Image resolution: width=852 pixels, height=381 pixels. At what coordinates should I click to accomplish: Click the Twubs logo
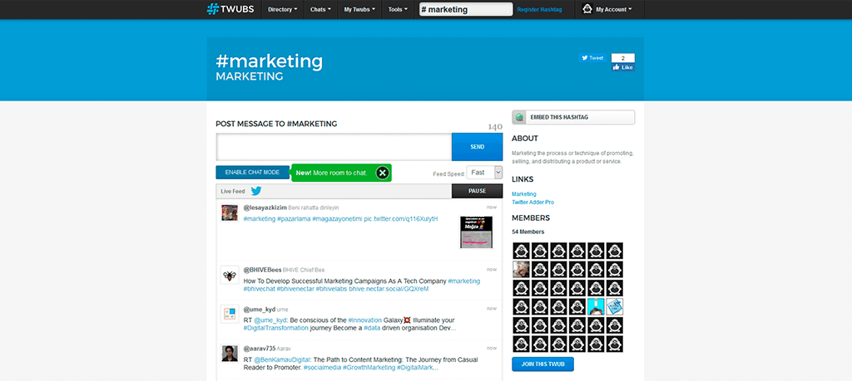230,9
